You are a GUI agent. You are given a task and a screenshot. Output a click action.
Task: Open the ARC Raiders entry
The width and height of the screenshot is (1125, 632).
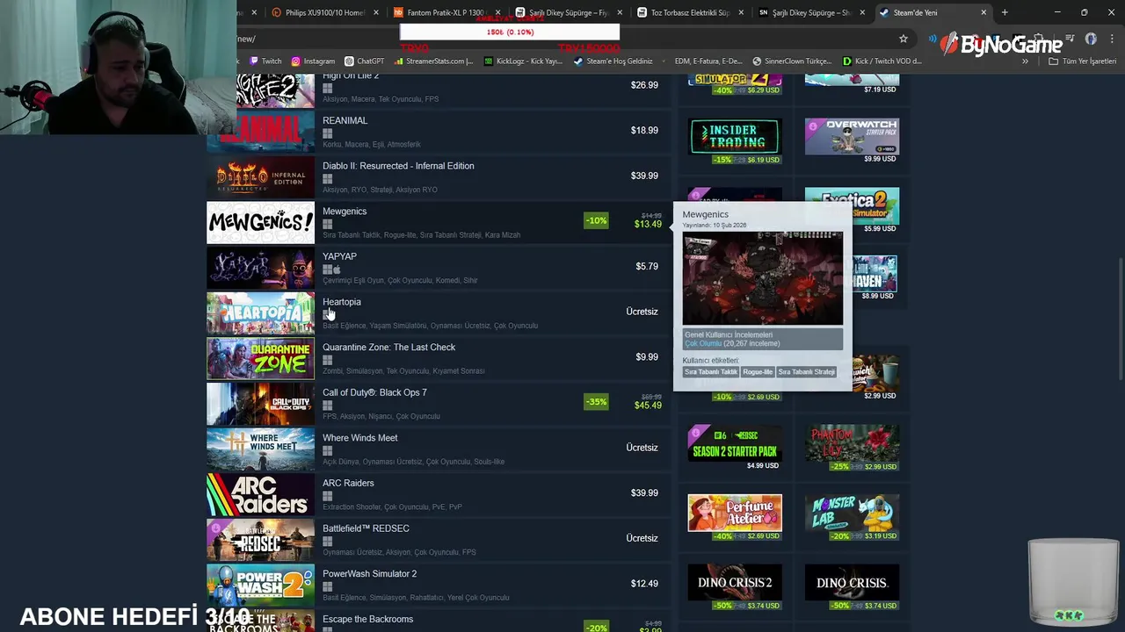pos(439,493)
